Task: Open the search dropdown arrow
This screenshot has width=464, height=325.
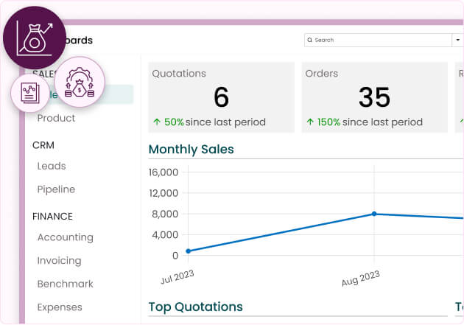Action: [x=457, y=40]
